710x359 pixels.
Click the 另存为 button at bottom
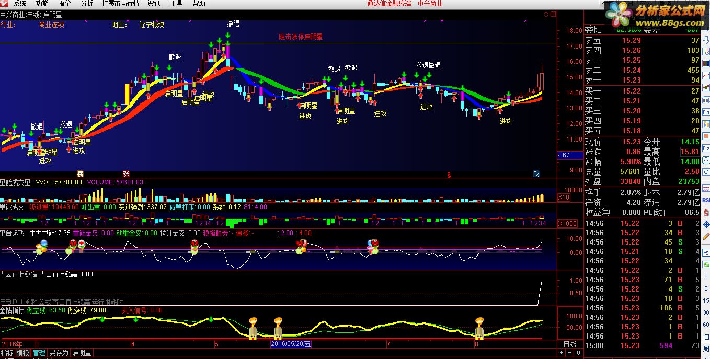click(59, 353)
